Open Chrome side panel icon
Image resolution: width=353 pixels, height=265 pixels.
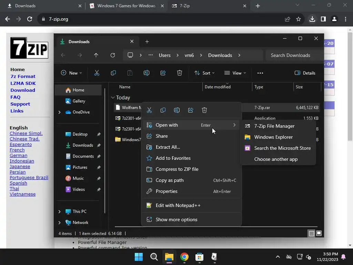pyautogui.click(x=323, y=19)
